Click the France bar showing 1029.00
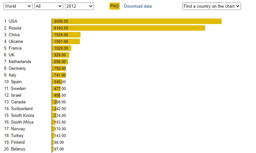The width and height of the screenshot is (256, 153). tap(62, 48)
